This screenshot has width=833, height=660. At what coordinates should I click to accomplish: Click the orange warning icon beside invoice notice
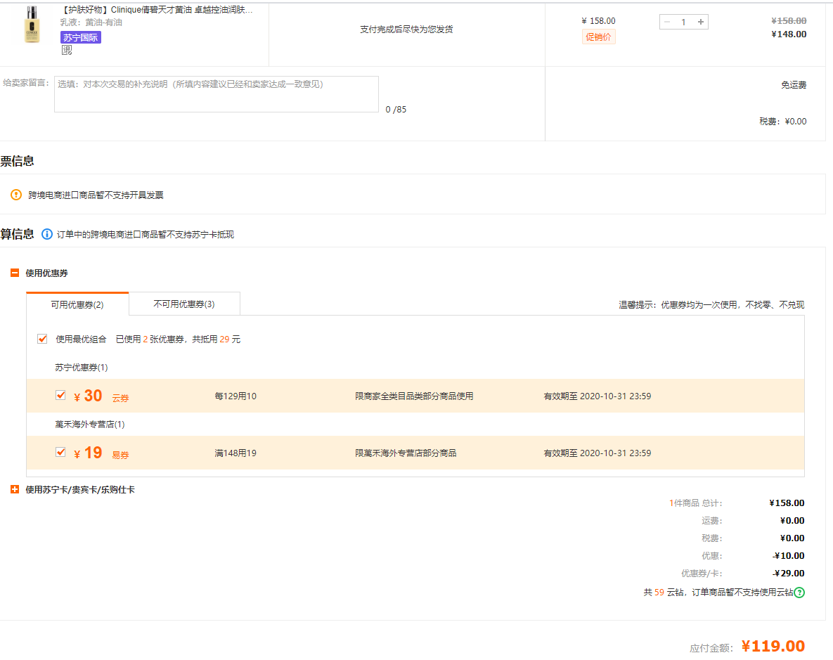point(16,195)
